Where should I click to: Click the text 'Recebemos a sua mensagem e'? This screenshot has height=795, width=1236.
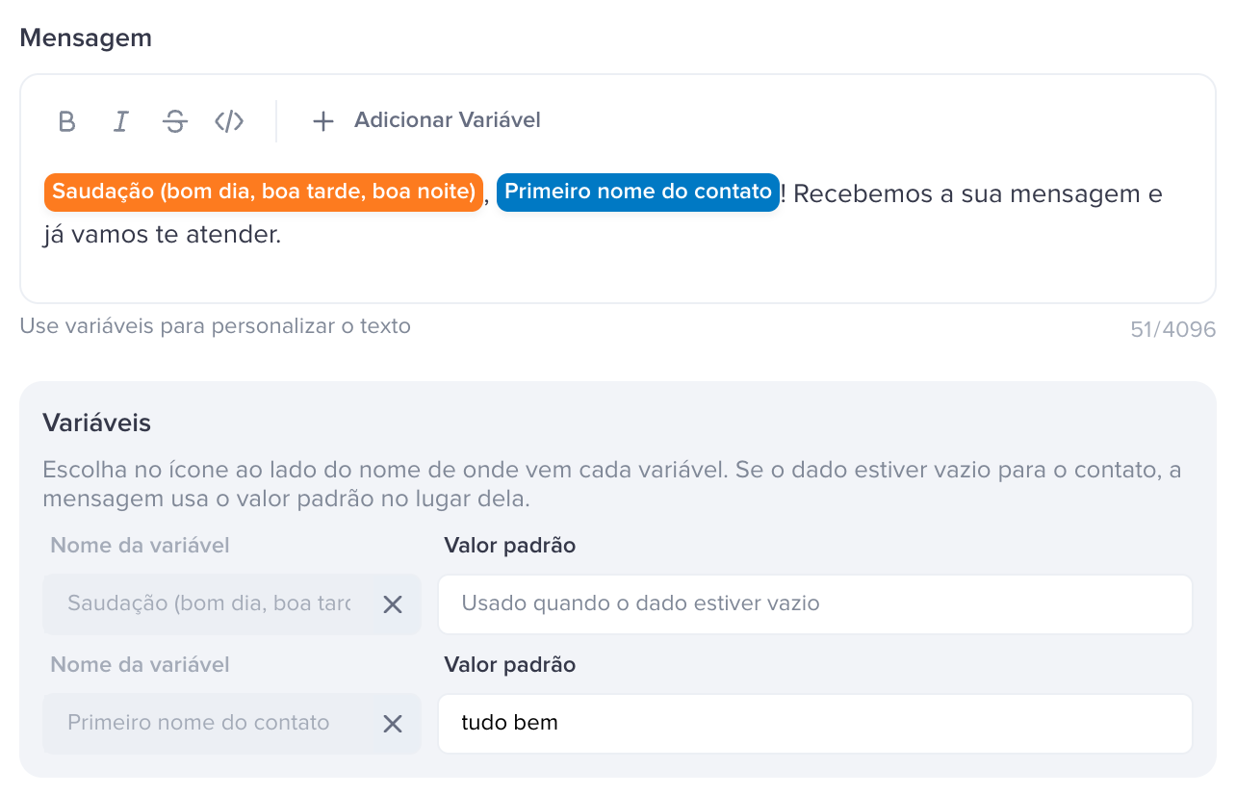click(x=978, y=194)
